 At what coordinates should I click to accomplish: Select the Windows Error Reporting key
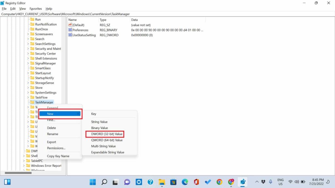pyautogui.click(x=46, y=165)
